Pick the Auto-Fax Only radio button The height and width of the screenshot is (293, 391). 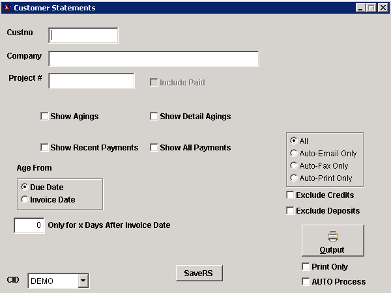point(294,166)
